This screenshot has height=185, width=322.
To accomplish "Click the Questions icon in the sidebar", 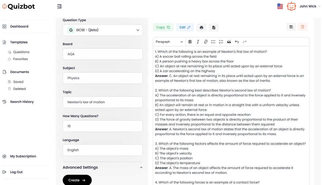I will pyautogui.click(x=9, y=52).
